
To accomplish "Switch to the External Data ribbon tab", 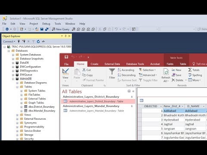I will (x=112, y=64).
